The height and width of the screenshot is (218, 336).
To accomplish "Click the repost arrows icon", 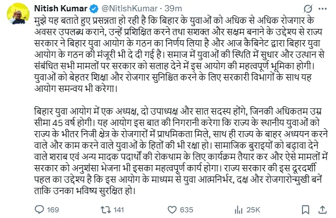I will click(x=106, y=209).
